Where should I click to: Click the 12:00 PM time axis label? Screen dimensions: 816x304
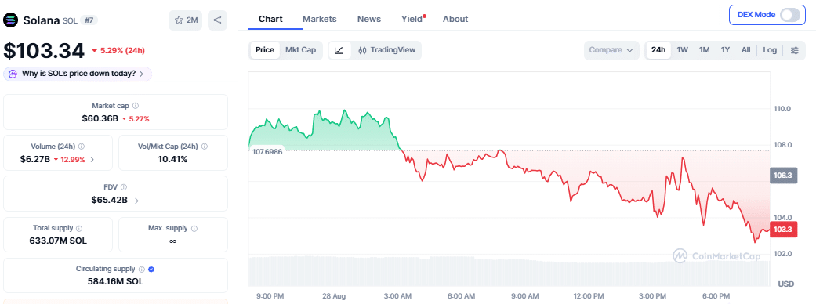click(x=589, y=295)
